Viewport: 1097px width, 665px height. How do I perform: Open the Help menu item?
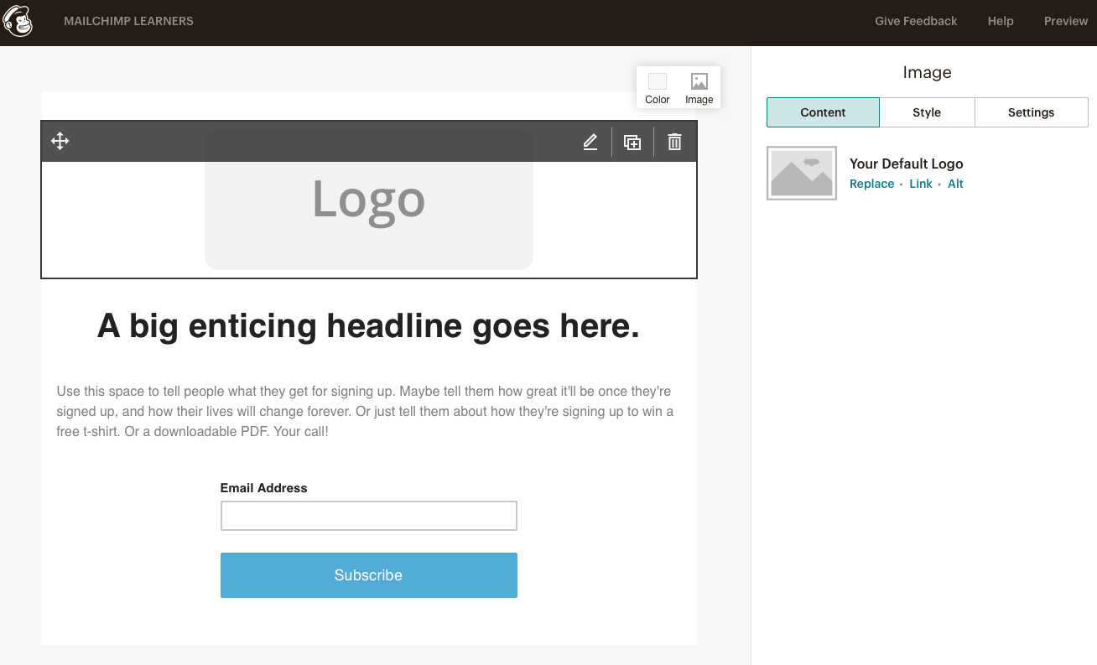point(1001,21)
